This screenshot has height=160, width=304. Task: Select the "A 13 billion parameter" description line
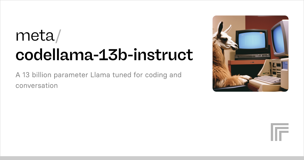(98, 75)
